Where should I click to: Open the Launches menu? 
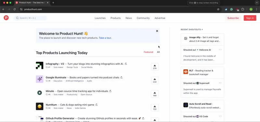click(x=100, y=18)
